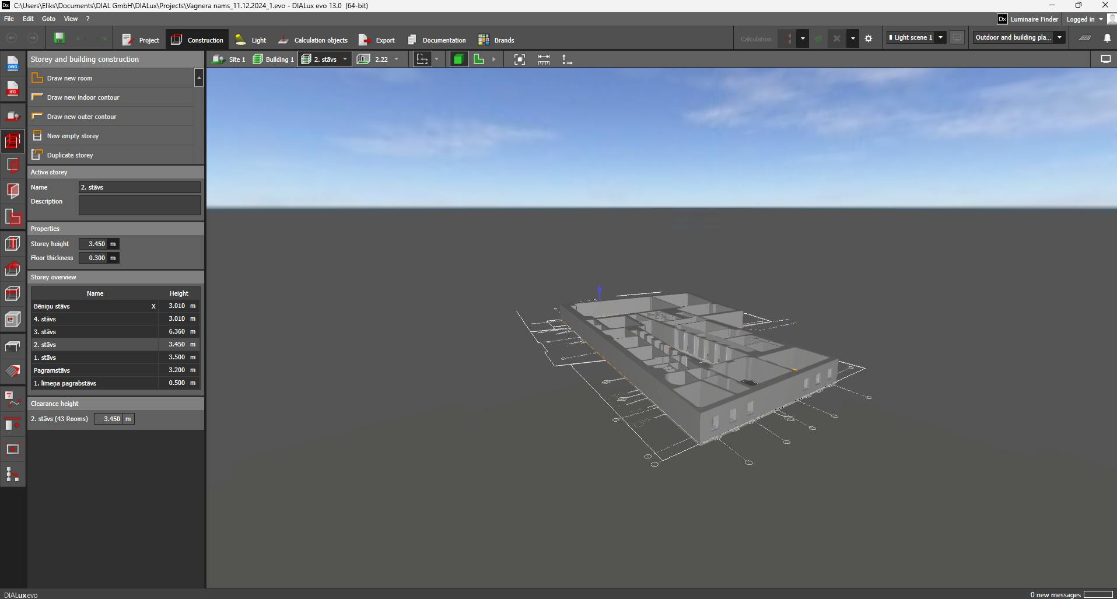Click the IFC import sidebar icon
The height and width of the screenshot is (599, 1117).
click(x=12, y=89)
